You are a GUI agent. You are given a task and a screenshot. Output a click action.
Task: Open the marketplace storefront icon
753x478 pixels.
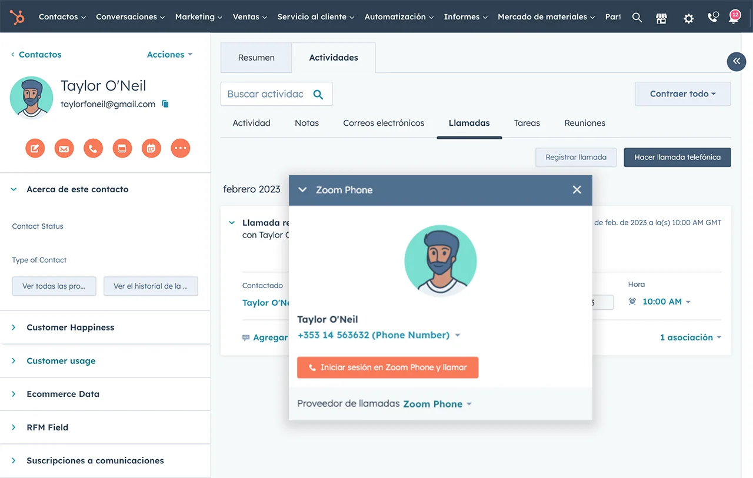tap(662, 18)
